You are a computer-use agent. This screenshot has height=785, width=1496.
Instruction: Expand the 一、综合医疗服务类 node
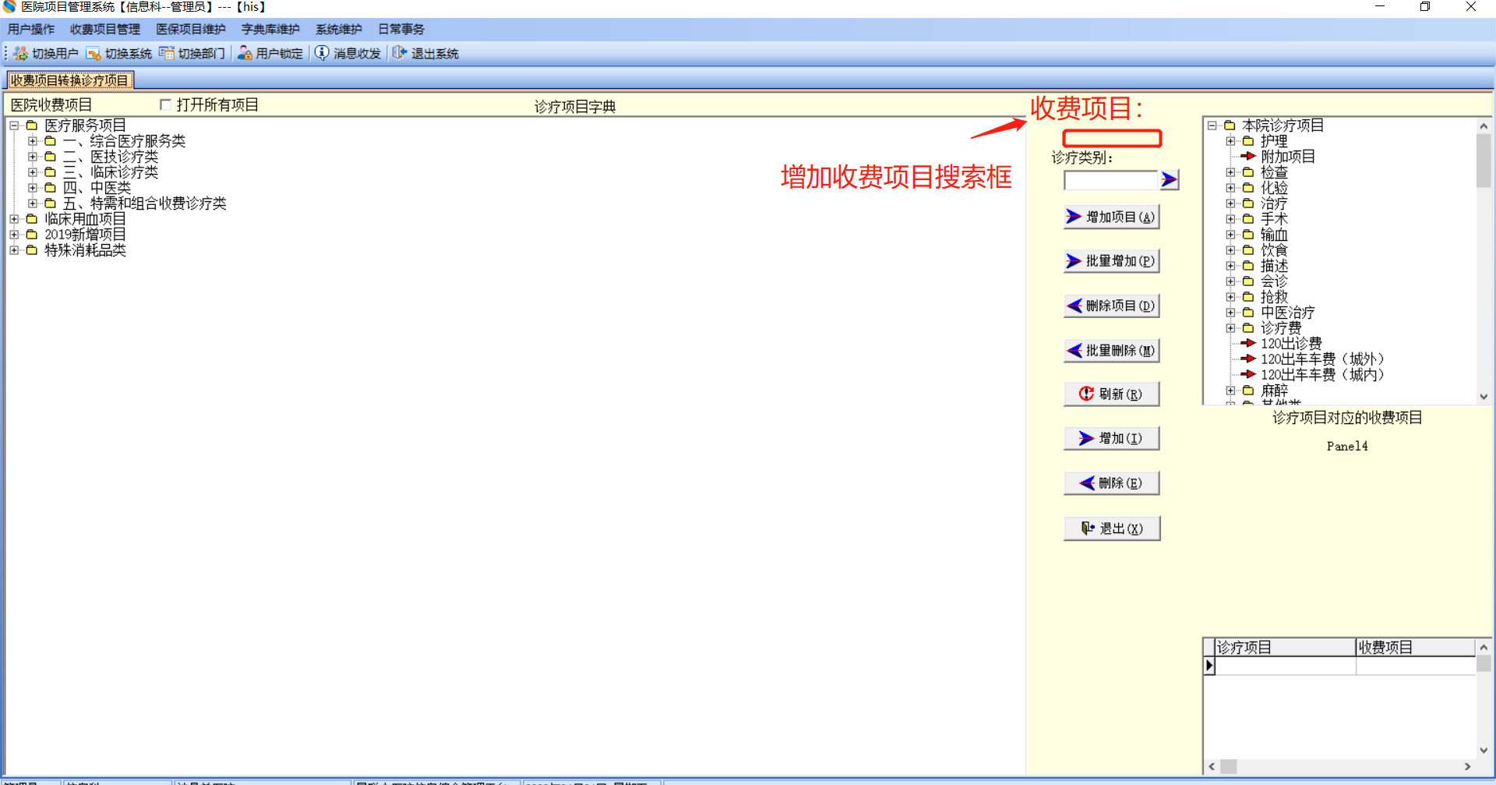(x=32, y=141)
